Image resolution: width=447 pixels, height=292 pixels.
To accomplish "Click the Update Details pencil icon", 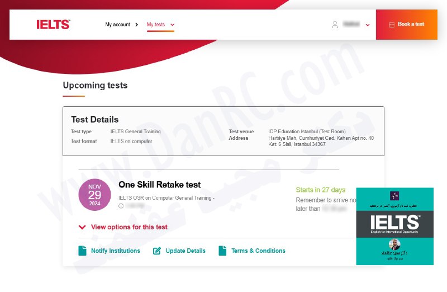I will (x=157, y=251).
